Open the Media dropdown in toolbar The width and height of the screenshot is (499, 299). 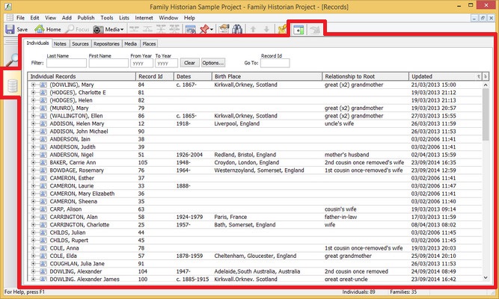pyautogui.click(x=114, y=29)
